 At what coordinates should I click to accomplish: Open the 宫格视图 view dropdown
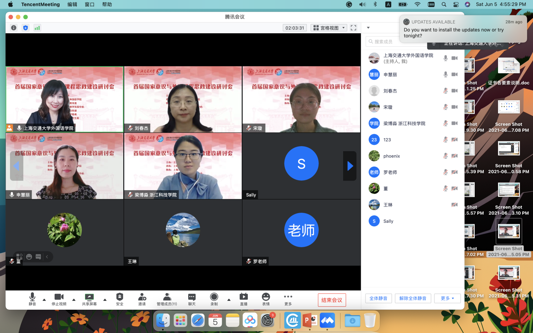tap(329, 28)
